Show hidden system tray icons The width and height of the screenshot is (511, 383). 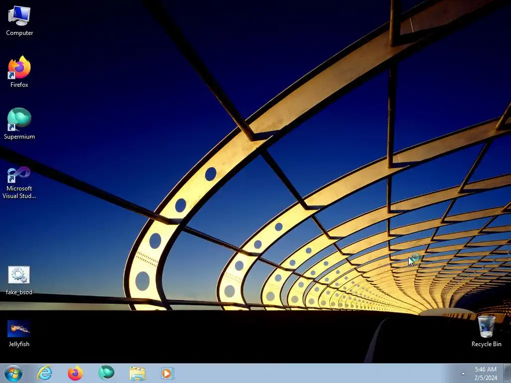pos(463,374)
